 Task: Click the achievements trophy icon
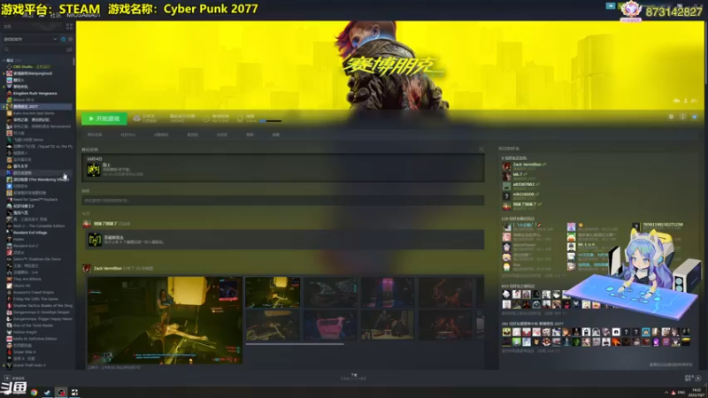[240, 119]
